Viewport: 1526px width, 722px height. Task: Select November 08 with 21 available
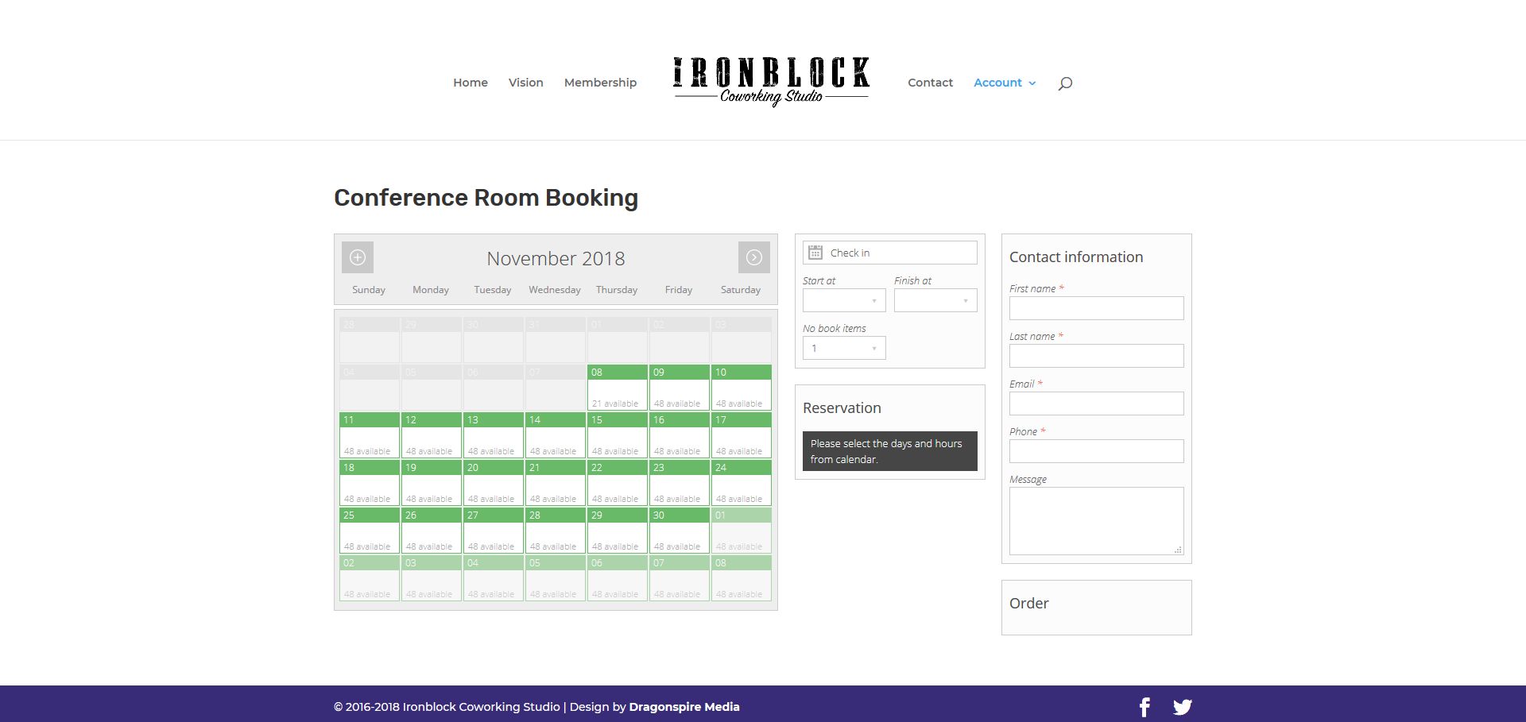click(x=618, y=388)
